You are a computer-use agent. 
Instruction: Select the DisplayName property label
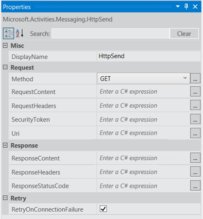coord(29,57)
